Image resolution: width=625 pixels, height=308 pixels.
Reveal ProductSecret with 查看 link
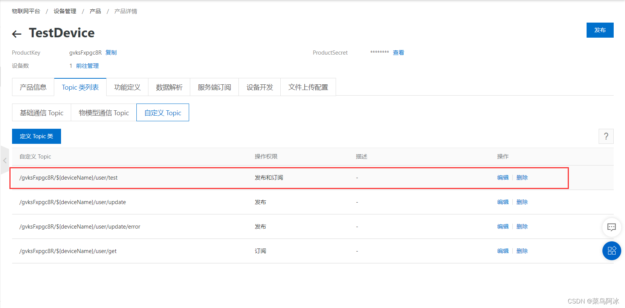[399, 53]
